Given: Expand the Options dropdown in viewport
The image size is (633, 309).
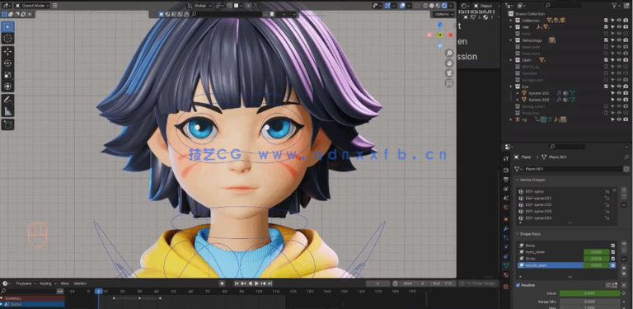Looking at the screenshot, I should pos(444,14).
